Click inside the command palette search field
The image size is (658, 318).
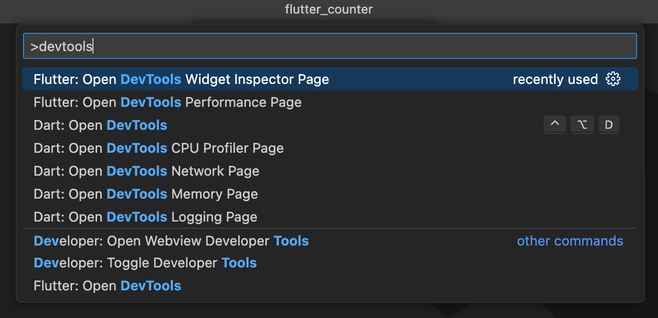pyautogui.click(x=329, y=46)
